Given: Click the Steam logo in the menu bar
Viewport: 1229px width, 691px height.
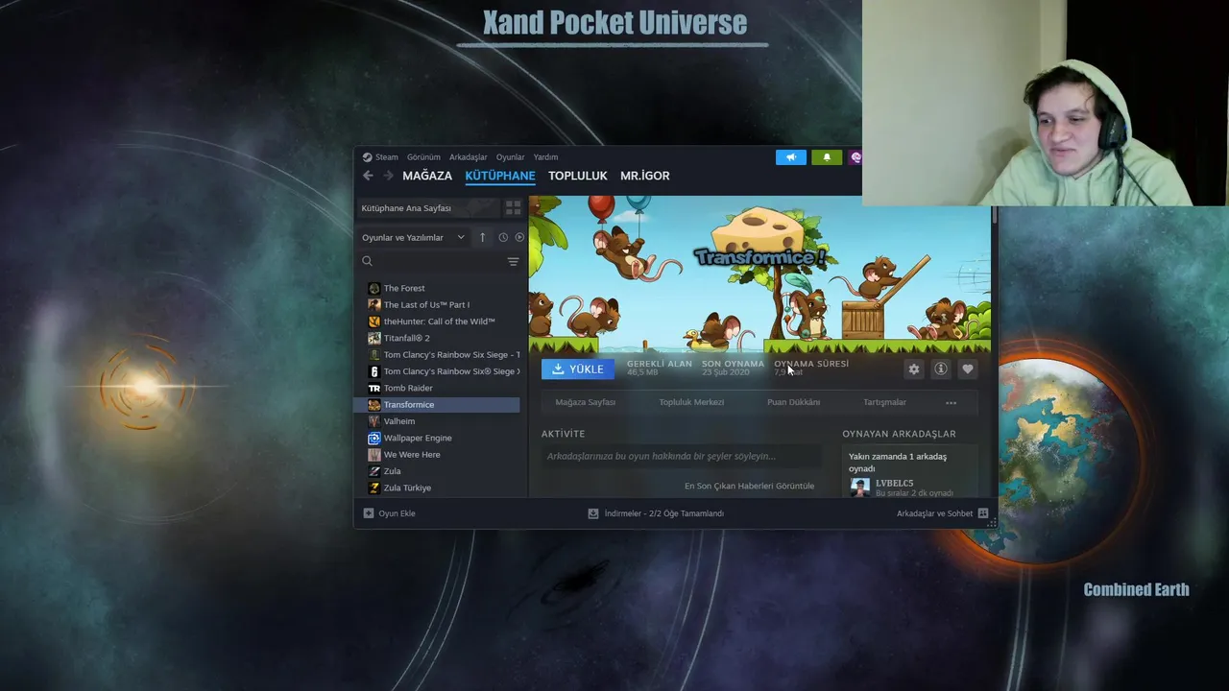Looking at the screenshot, I should coord(367,157).
